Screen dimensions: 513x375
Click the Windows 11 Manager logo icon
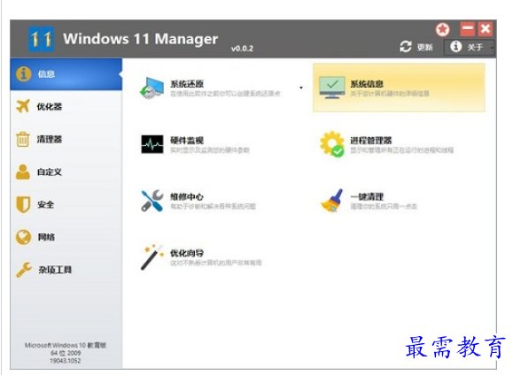pos(42,39)
